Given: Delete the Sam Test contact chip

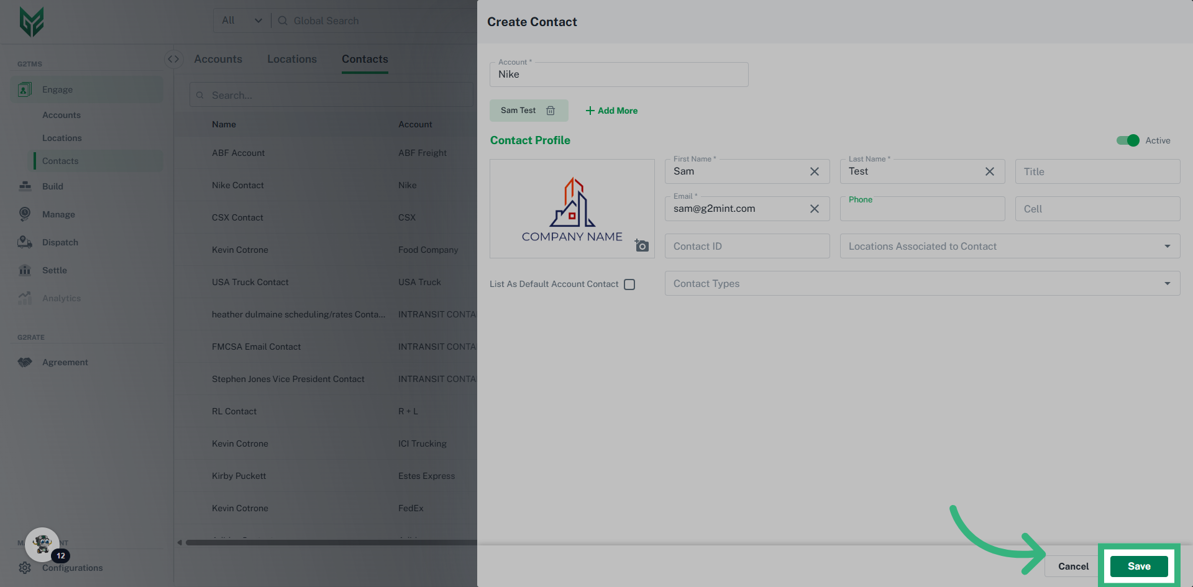Looking at the screenshot, I should tap(550, 111).
